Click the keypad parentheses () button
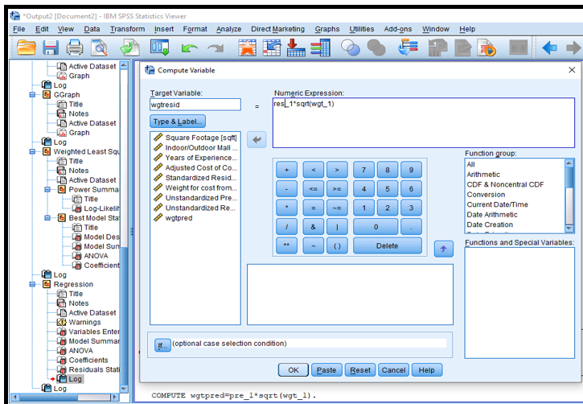Viewport: 583px width, 404px height. click(337, 246)
